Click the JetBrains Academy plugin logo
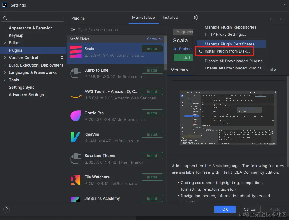 pyautogui.click(x=76, y=200)
